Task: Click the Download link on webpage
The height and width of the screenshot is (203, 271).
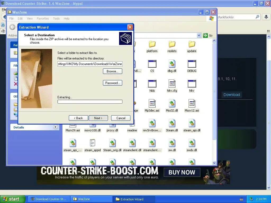Action: [x=232, y=95]
